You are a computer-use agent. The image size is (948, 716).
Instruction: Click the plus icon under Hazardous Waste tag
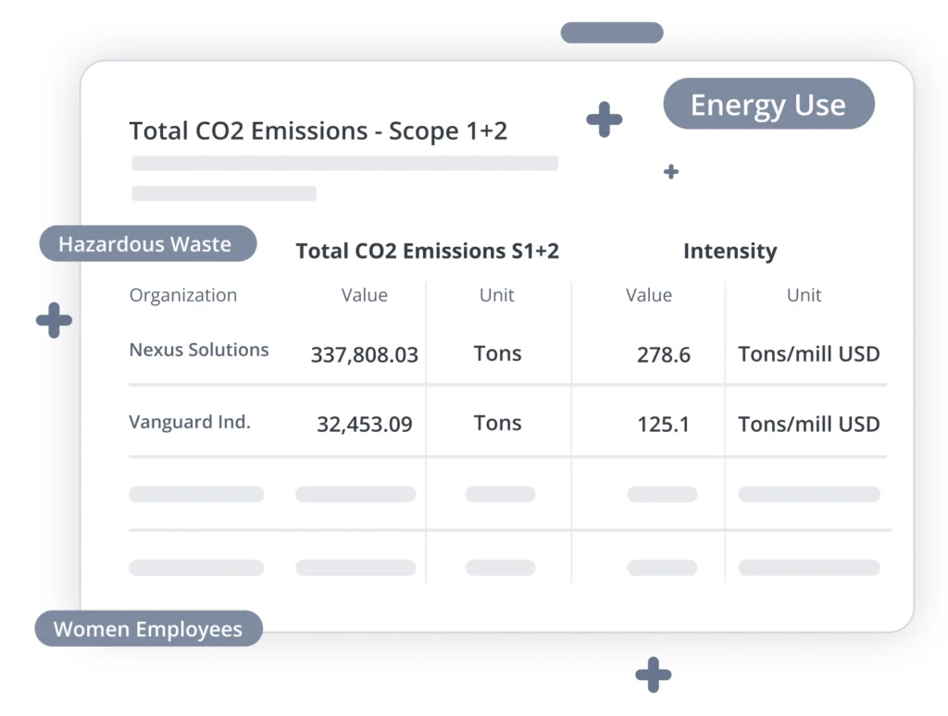coord(54,320)
